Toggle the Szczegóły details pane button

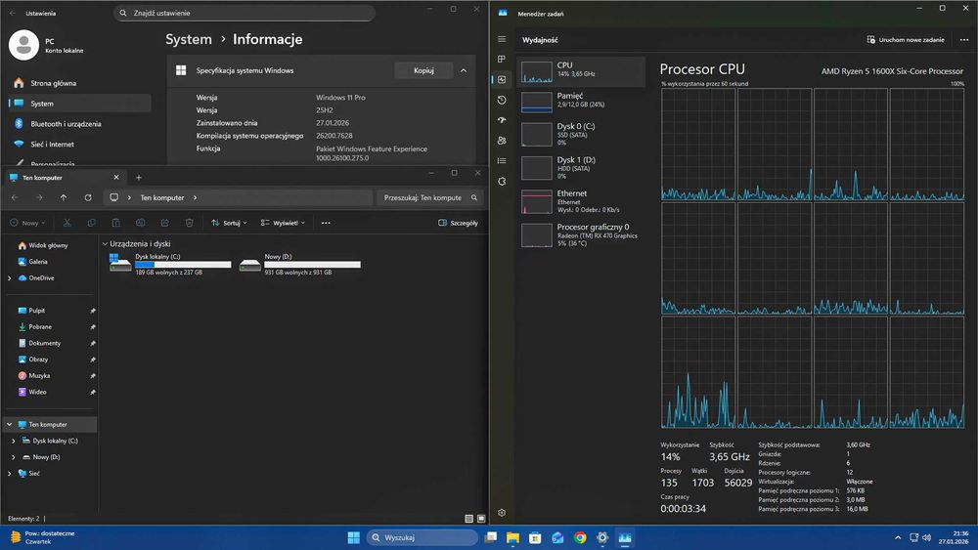(458, 223)
